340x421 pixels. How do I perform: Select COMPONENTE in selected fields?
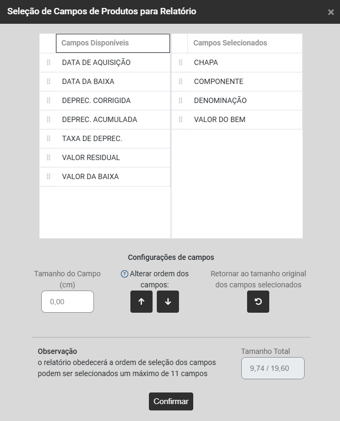[x=219, y=81]
